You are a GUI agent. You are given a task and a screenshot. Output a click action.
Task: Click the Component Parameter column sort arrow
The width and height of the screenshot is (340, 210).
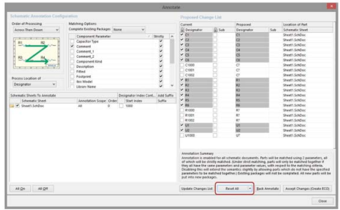pyautogui.click(x=149, y=36)
